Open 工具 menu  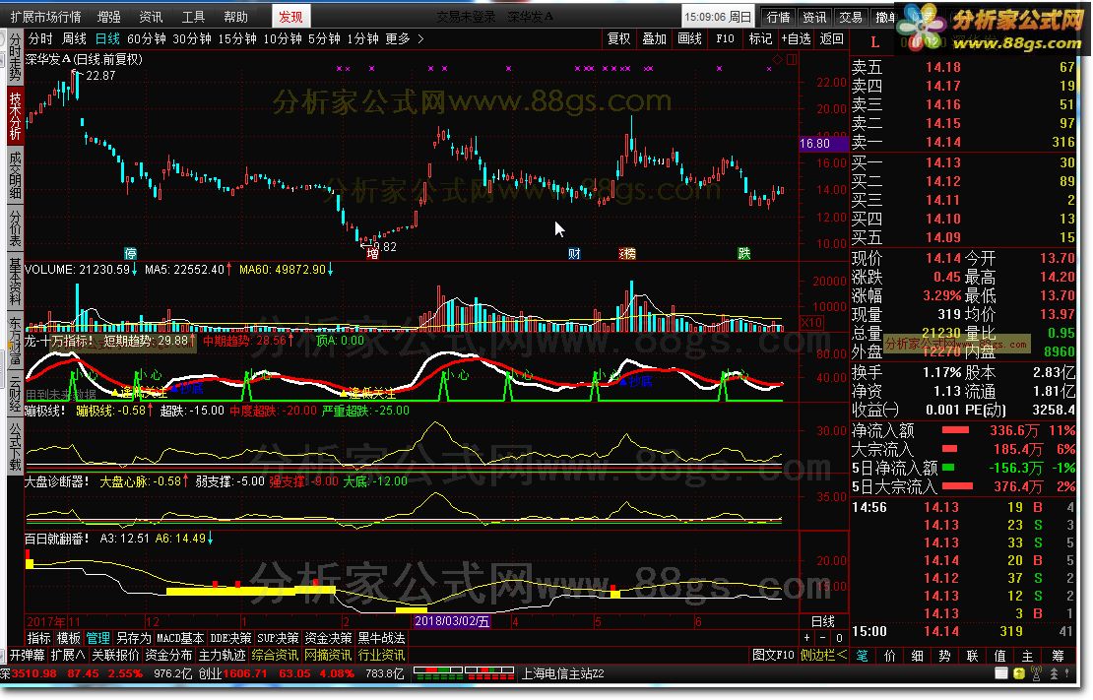[193, 17]
